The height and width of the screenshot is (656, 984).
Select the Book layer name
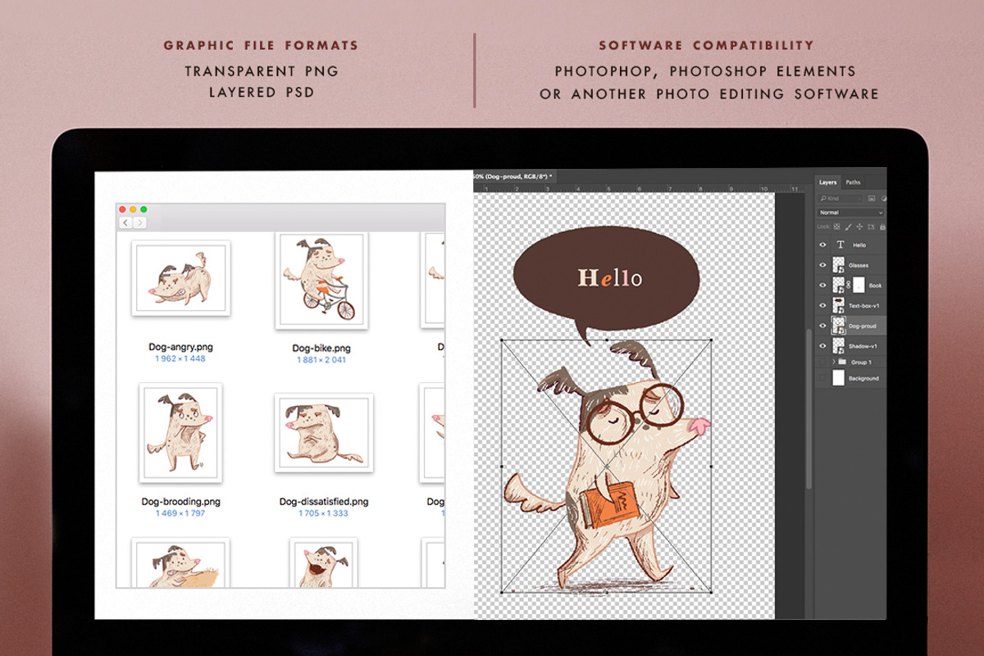(x=875, y=285)
